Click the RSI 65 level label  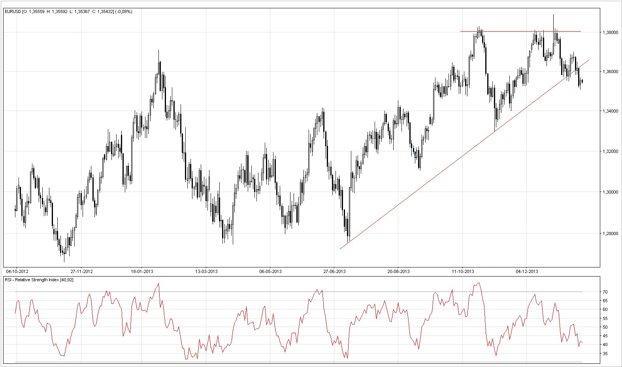(x=605, y=301)
